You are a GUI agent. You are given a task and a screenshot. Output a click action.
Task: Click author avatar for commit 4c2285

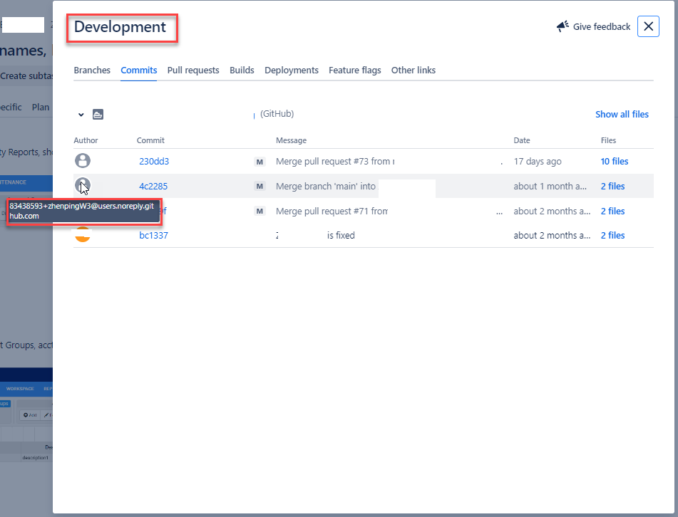tap(83, 186)
